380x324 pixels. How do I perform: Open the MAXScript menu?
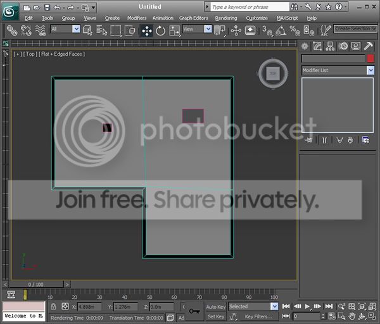coord(288,18)
